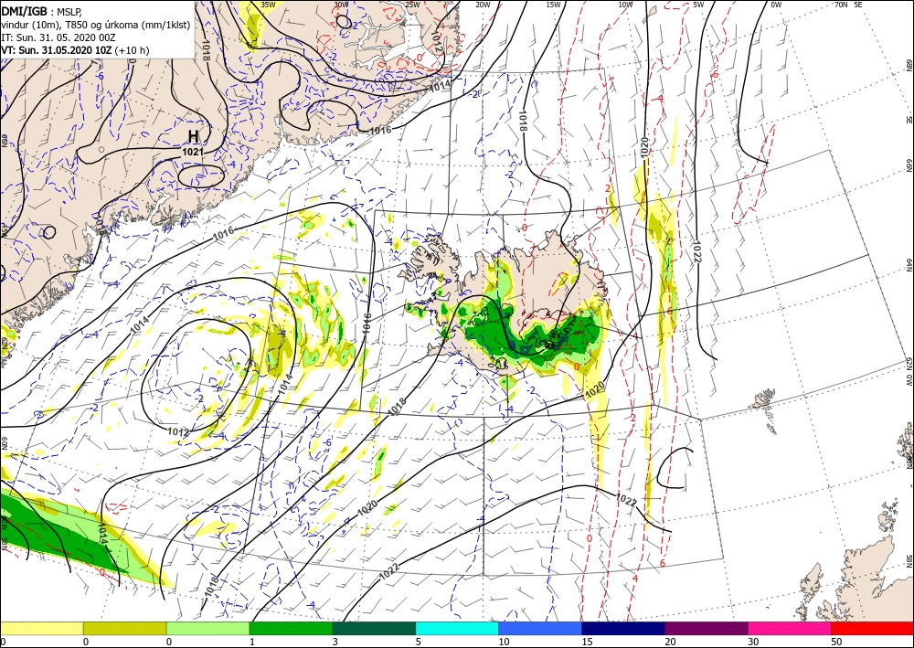Click the '30W' longitude label
The width and height of the screenshot is (914, 648).
(x=341, y=5)
